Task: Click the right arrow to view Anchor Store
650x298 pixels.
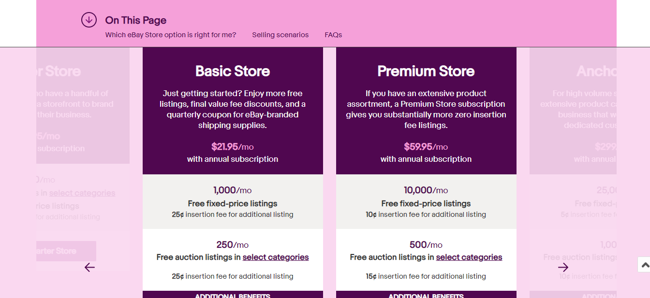Action: pos(563,267)
